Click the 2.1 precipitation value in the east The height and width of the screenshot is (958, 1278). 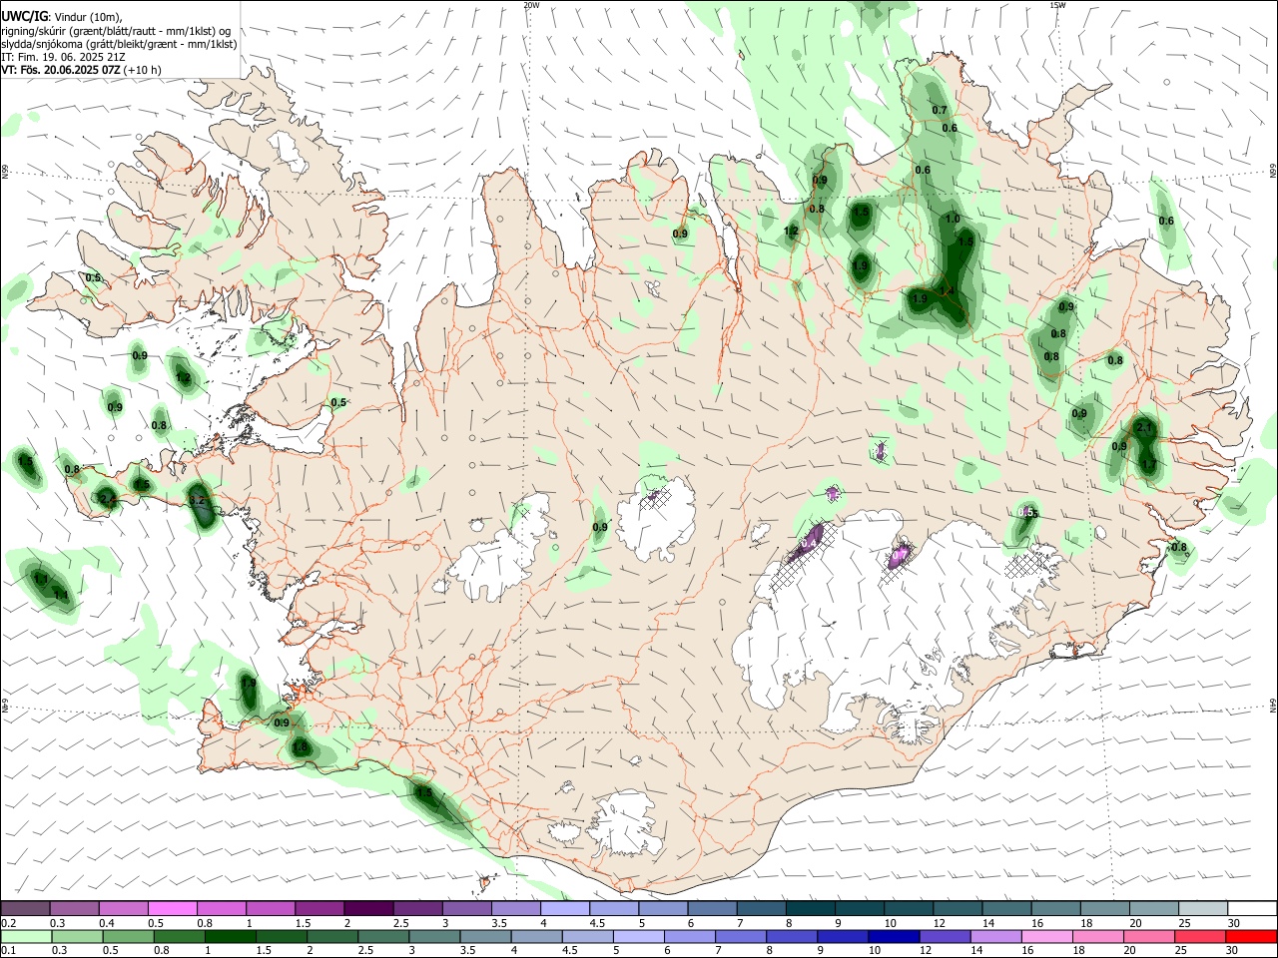pos(1145,427)
